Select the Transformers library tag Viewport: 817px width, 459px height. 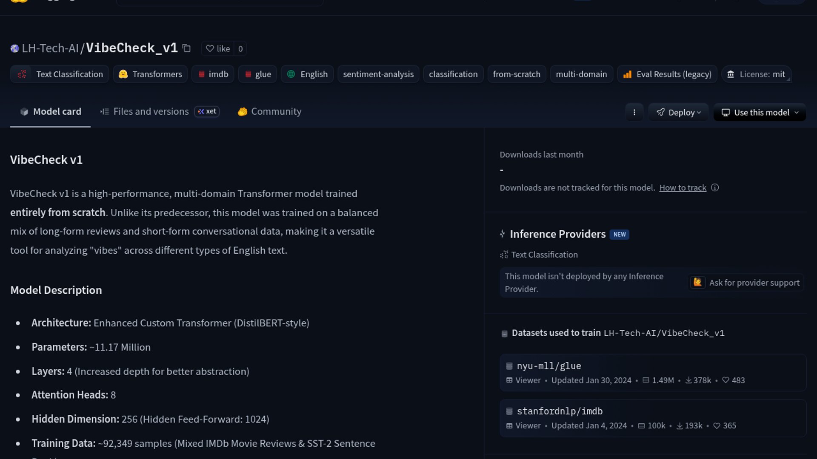click(x=150, y=74)
